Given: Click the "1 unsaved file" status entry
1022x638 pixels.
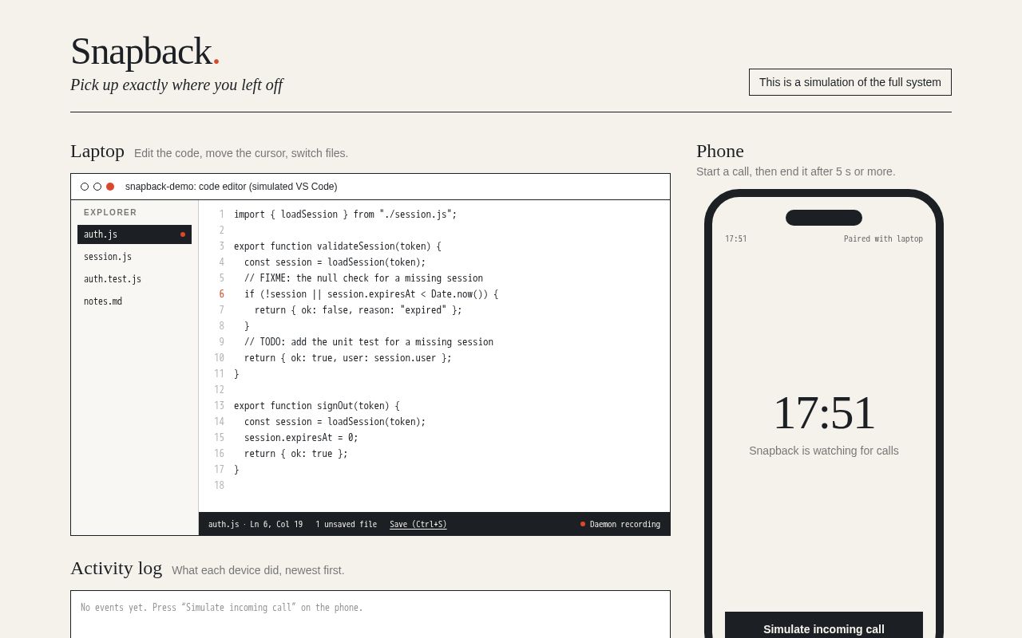Looking at the screenshot, I should tap(346, 524).
